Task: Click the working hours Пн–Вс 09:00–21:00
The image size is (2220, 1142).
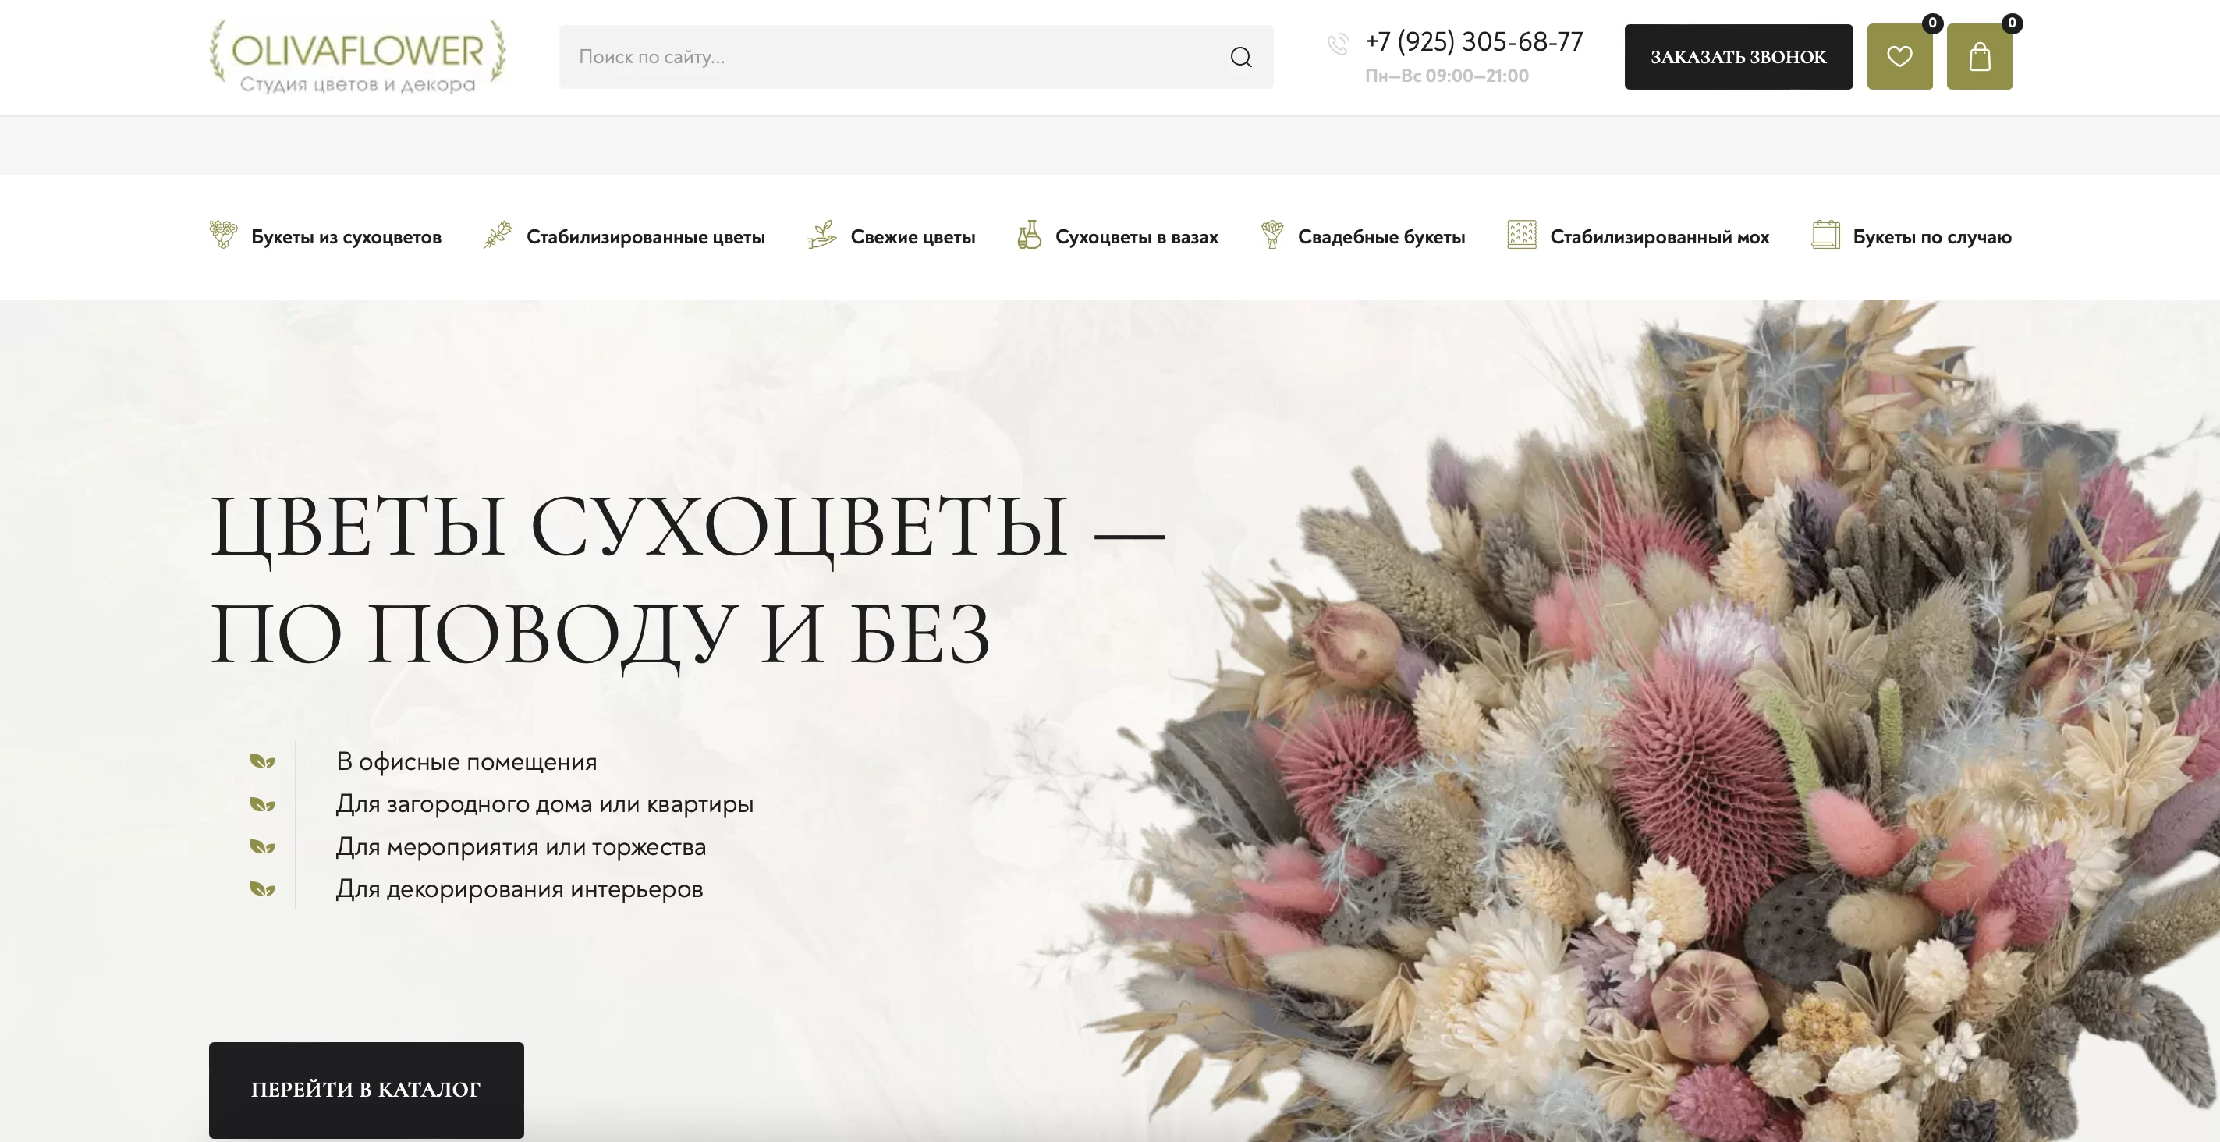Action: pyautogui.click(x=1447, y=76)
